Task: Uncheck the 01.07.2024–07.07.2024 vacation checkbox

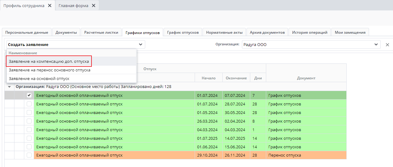Action: (x=29, y=95)
